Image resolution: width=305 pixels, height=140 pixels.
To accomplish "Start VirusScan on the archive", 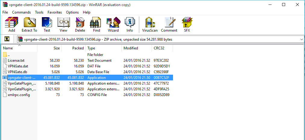I will (x=150, y=24).
